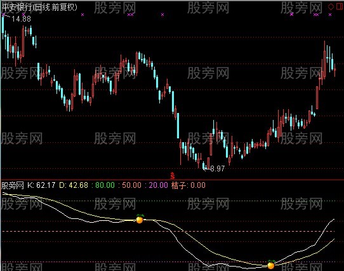Click the 14.88 high price label
The height and width of the screenshot is (271, 344).
(22, 19)
